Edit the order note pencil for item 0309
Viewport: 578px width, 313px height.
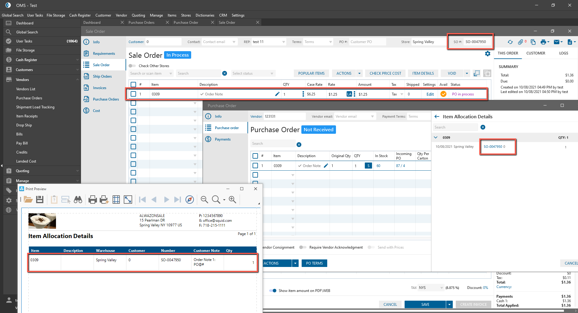point(277,94)
